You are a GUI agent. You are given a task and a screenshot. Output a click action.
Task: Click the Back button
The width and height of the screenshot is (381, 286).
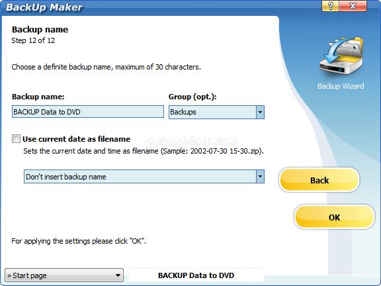click(x=319, y=180)
